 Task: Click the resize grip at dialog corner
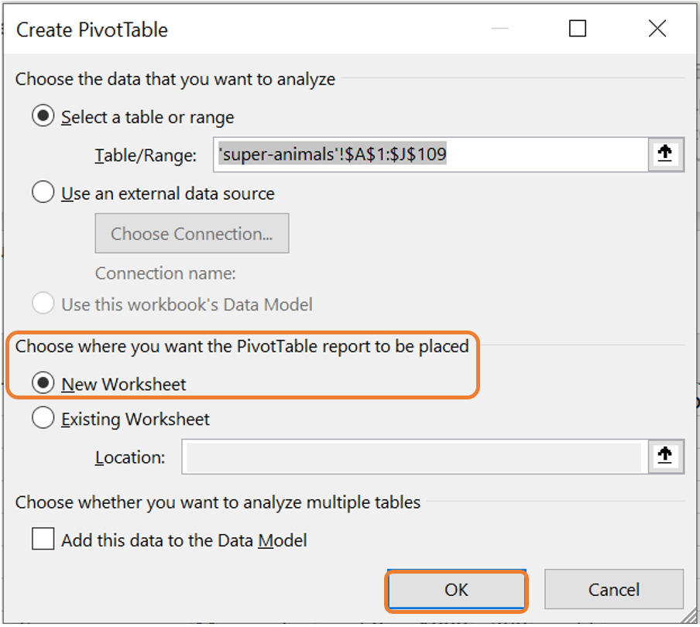coord(689,616)
